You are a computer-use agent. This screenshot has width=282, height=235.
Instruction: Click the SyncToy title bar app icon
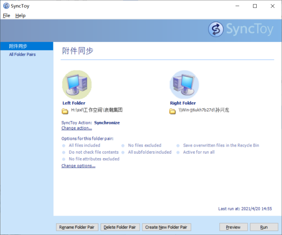[x=6, y=6]
